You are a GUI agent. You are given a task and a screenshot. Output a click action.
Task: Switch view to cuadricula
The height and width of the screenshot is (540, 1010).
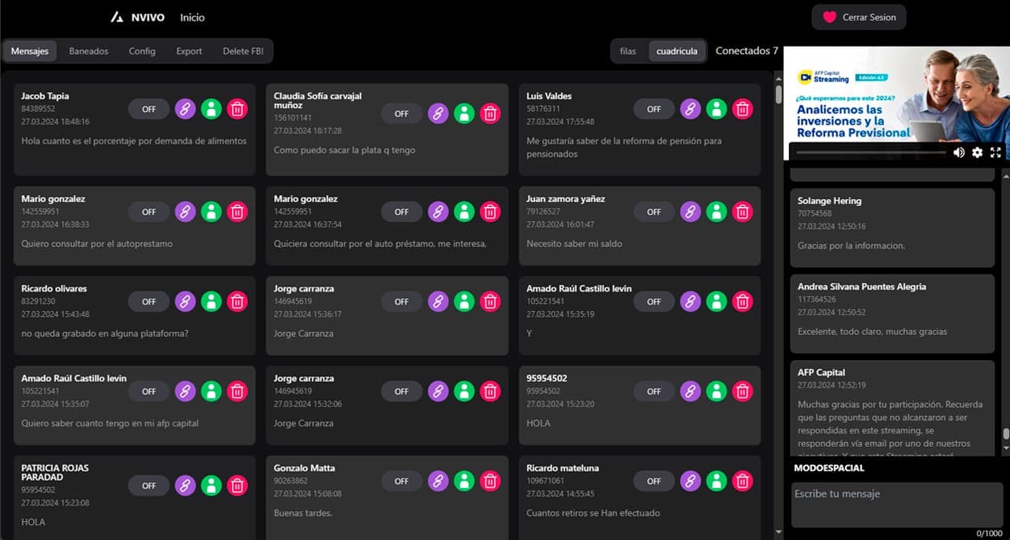677,51
